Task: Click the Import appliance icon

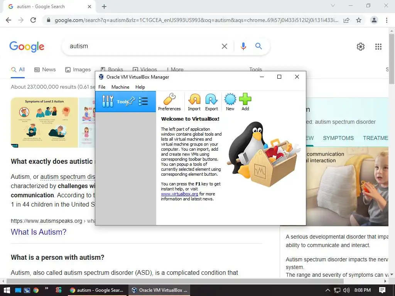Action: 194,99
